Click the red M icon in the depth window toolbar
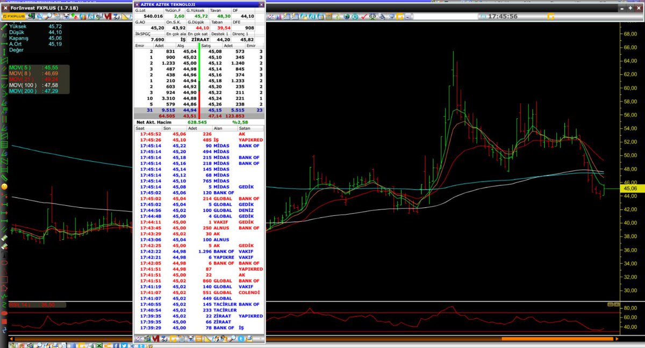This screenshot has height=348, width=645. tap(155, 339)
